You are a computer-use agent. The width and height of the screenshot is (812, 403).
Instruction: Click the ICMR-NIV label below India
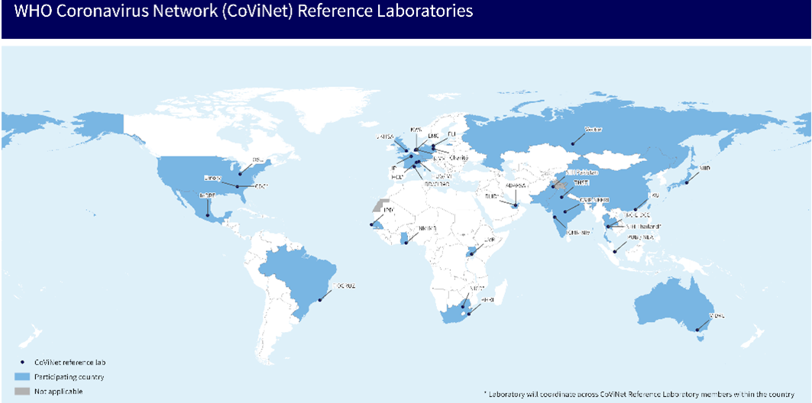[x=579, y=233]
